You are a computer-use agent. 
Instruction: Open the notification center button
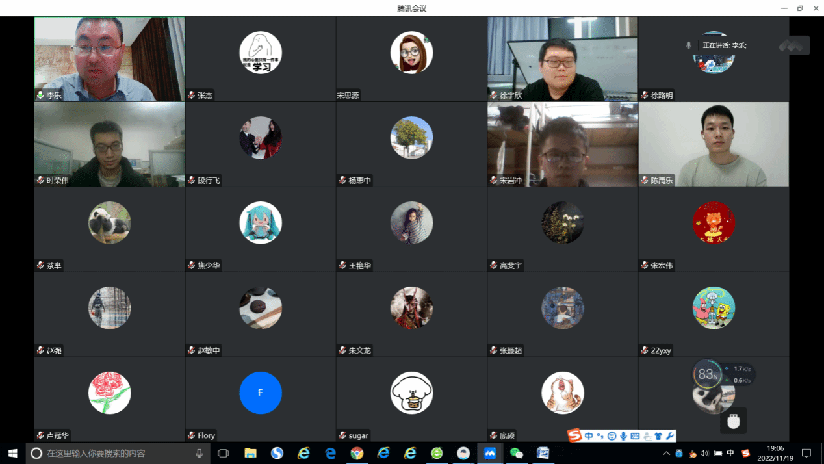[x=806, y=453]
